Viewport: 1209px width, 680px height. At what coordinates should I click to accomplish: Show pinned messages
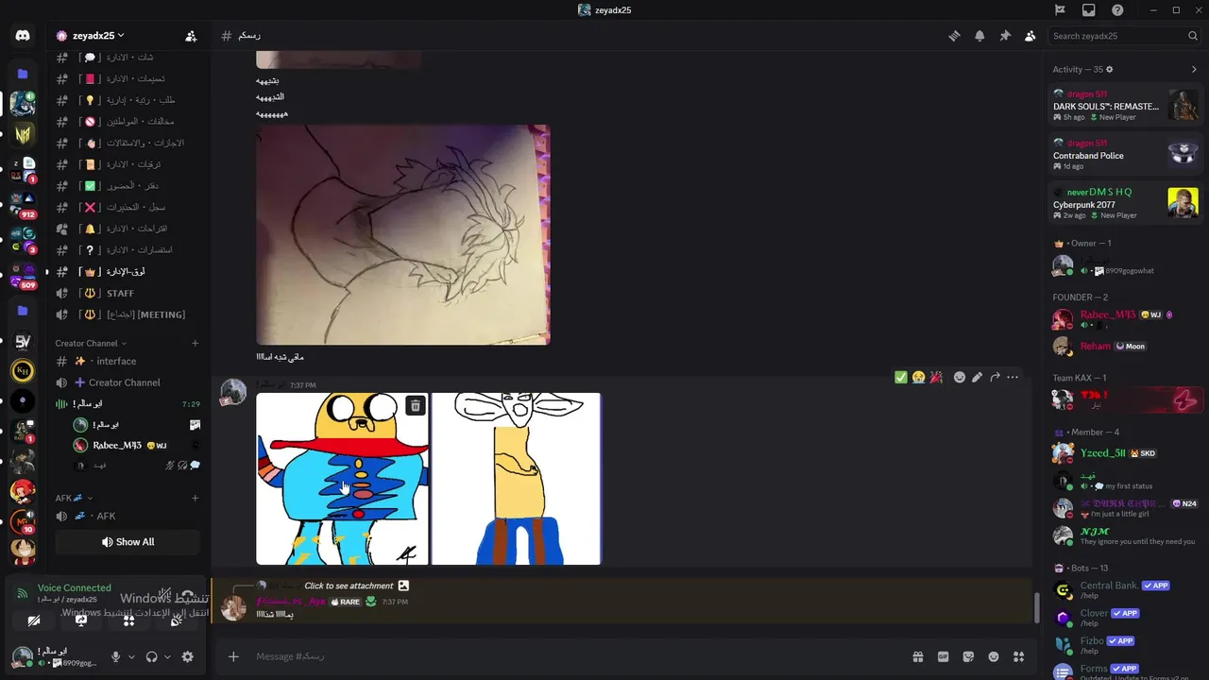(x=1005, y=36)
